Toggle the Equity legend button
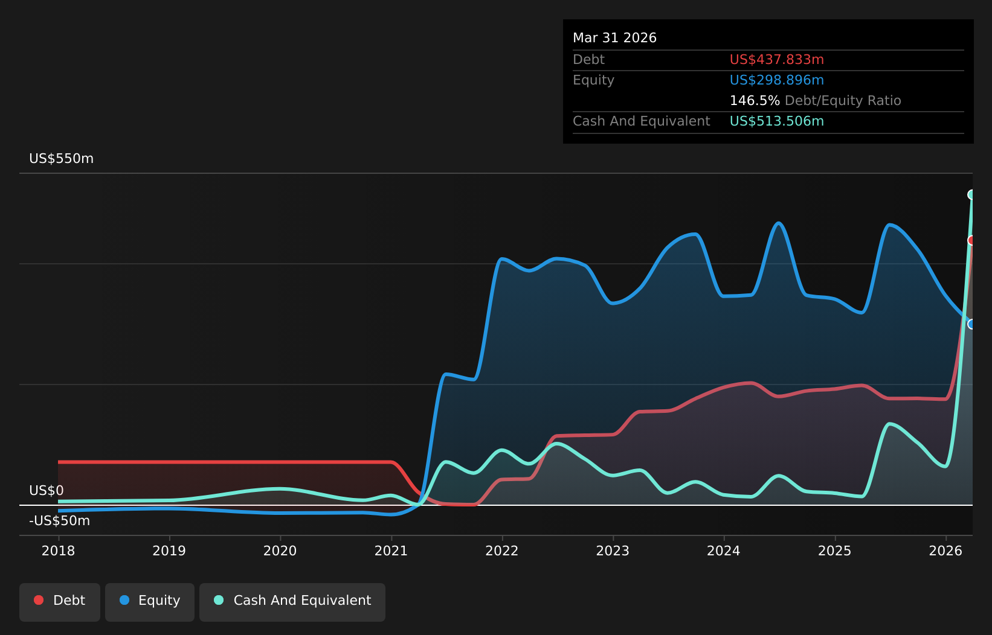This screenshot has height=635, width=992. 150,602
